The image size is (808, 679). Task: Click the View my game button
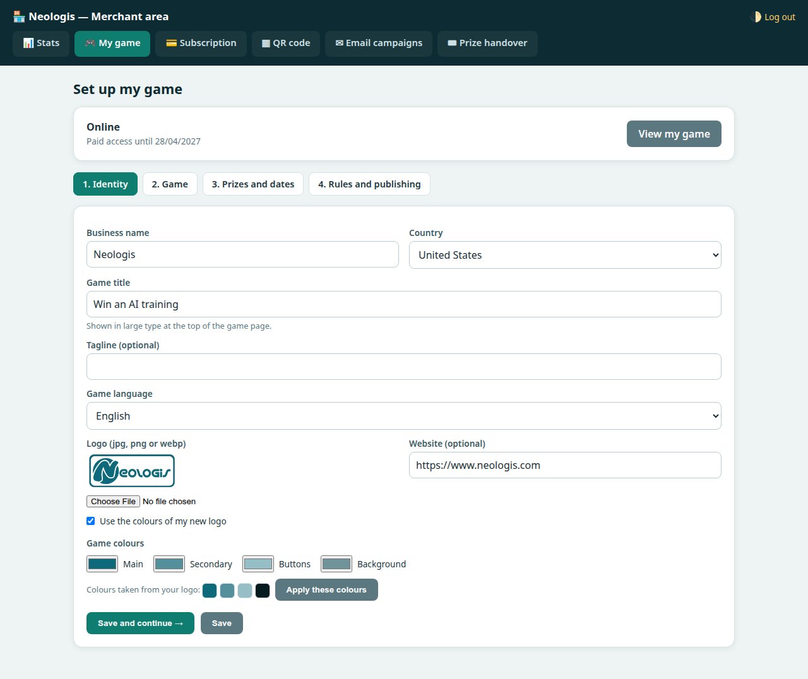[x=674, y=134]
